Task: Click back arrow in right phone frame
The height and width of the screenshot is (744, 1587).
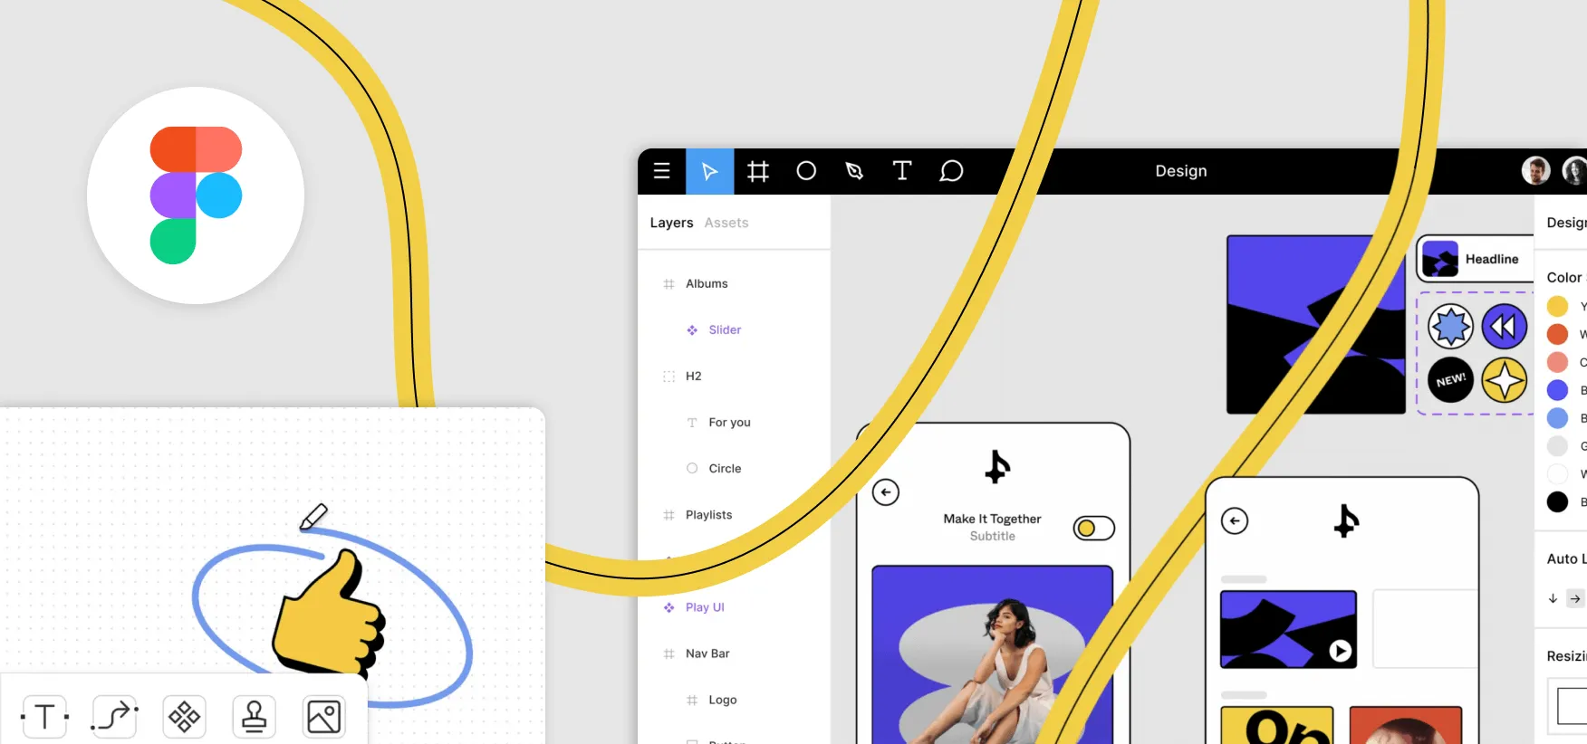Action: [x=1235, y=521]
